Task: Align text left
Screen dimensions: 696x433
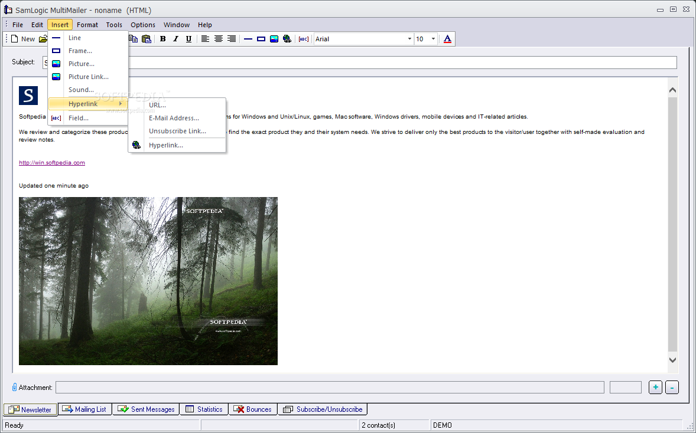Action: tap(205, 39)
